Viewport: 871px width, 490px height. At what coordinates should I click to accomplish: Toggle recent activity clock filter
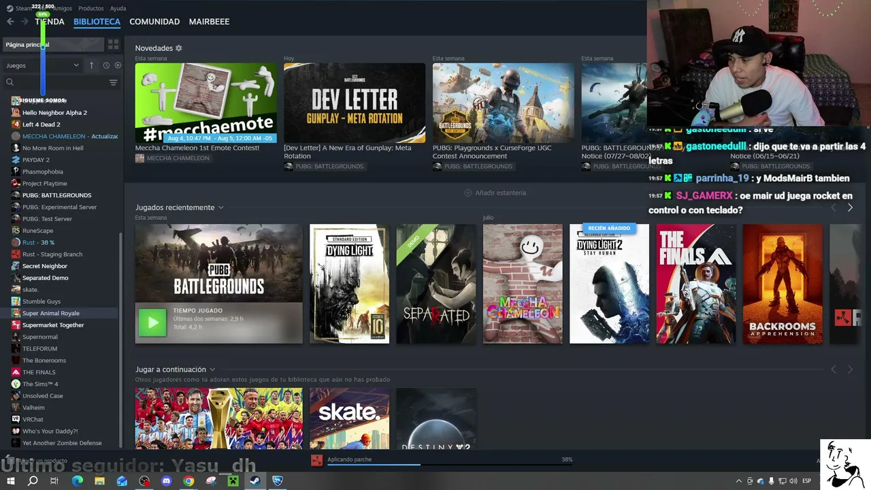pos(106,65)
